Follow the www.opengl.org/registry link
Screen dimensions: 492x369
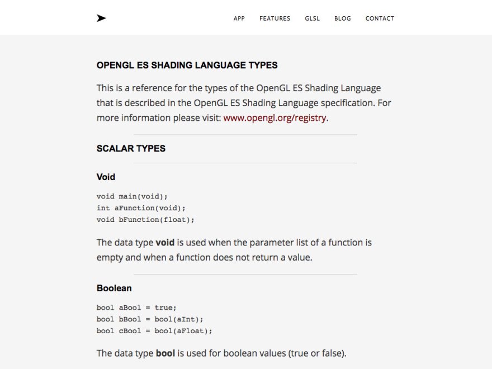click(274, 117)
